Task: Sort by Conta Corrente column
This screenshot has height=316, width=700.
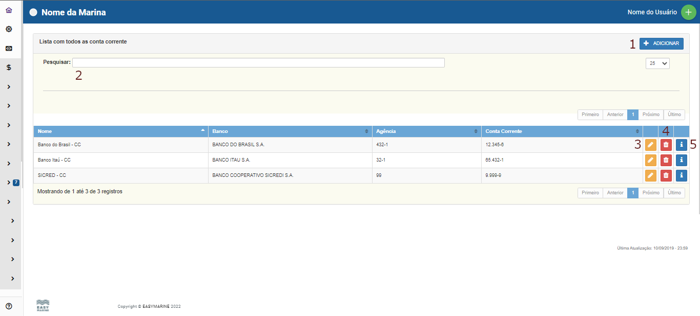Action: point(562,131)
